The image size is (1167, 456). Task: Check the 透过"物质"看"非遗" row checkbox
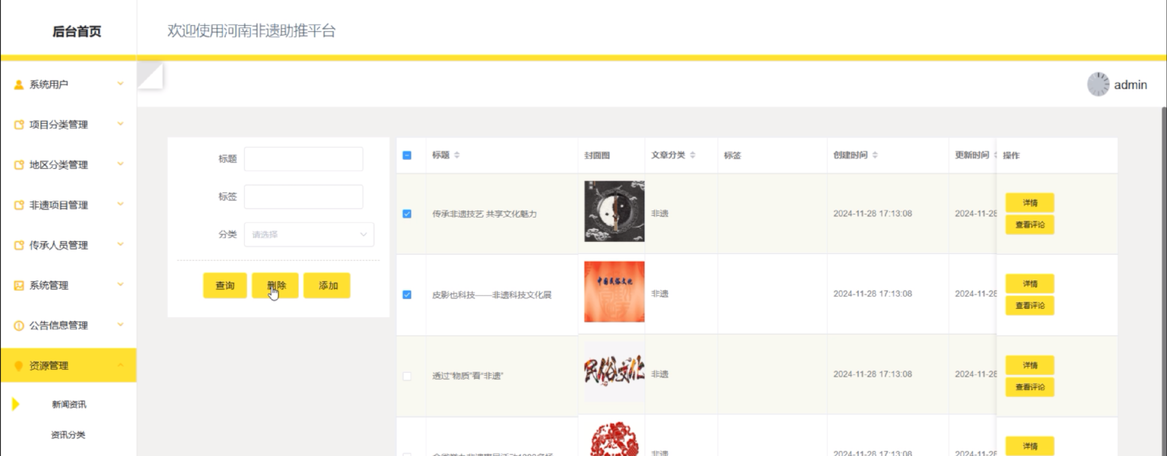pos(407,376)
